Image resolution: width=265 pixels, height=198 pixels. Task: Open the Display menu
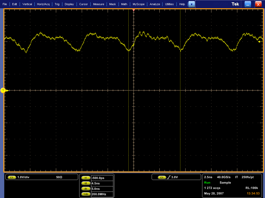[69, 4]
